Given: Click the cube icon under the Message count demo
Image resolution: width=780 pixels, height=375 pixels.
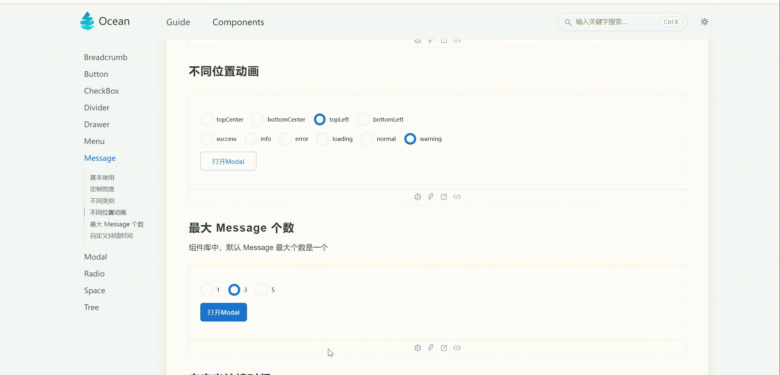Looking at the screenshot, I should (417, 348).
